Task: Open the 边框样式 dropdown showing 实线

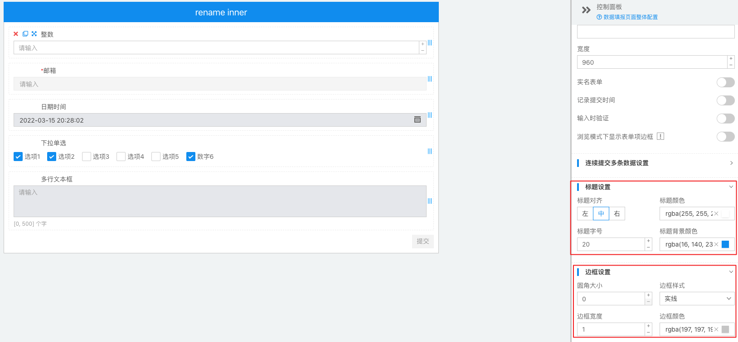Action: click(697, 299)
